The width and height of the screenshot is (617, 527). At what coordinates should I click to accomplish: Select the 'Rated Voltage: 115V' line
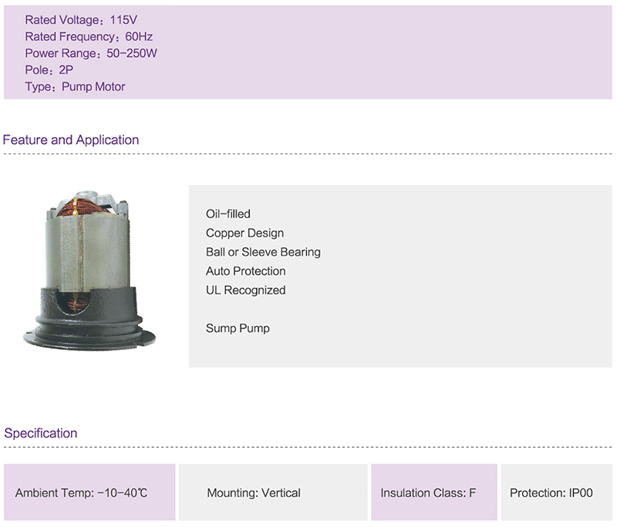click(x=81, y=20)
